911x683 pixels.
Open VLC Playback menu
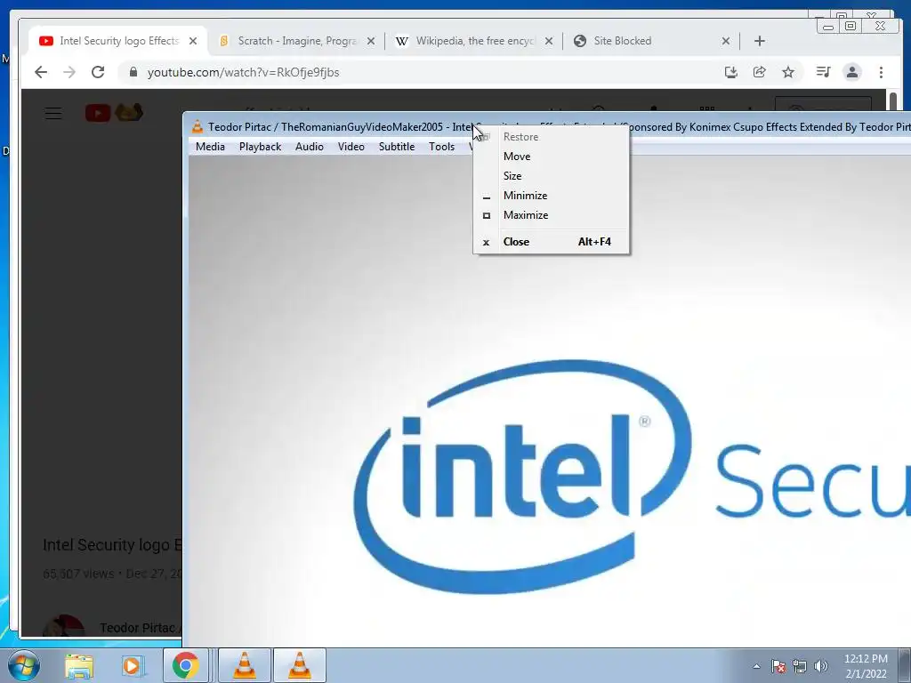(261, 147)
